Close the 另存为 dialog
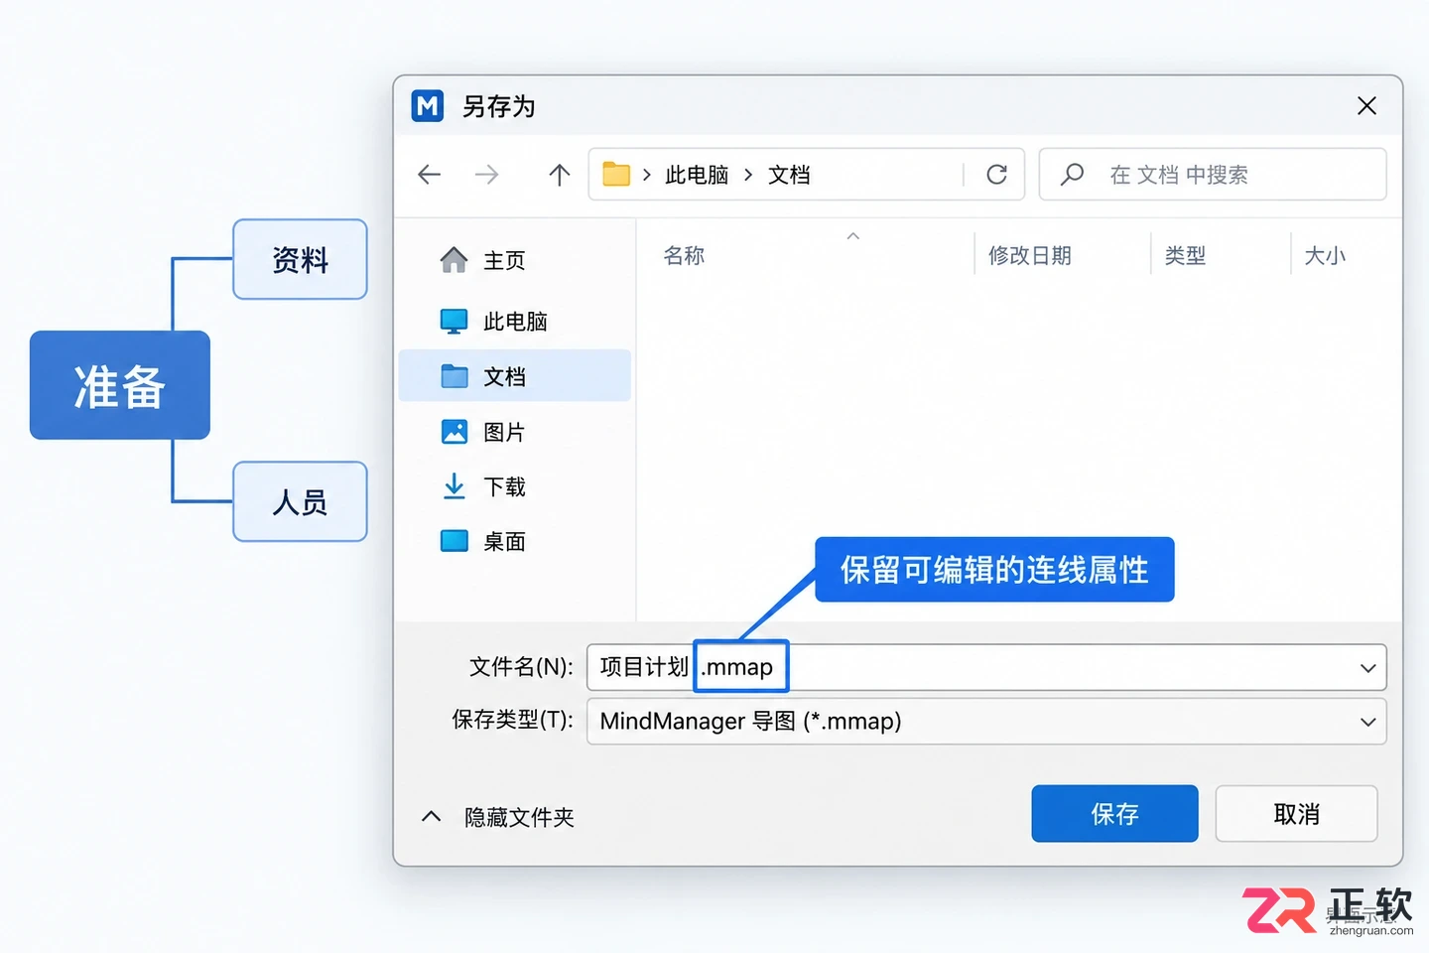The height and width of the screenshot is (953, 1429). point(1366,105)
